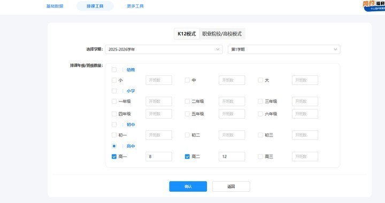Open the 2025-2026学年 dropdown
Image resolution: width=385 pixels, height=203 pixels.
pos(164,49)
